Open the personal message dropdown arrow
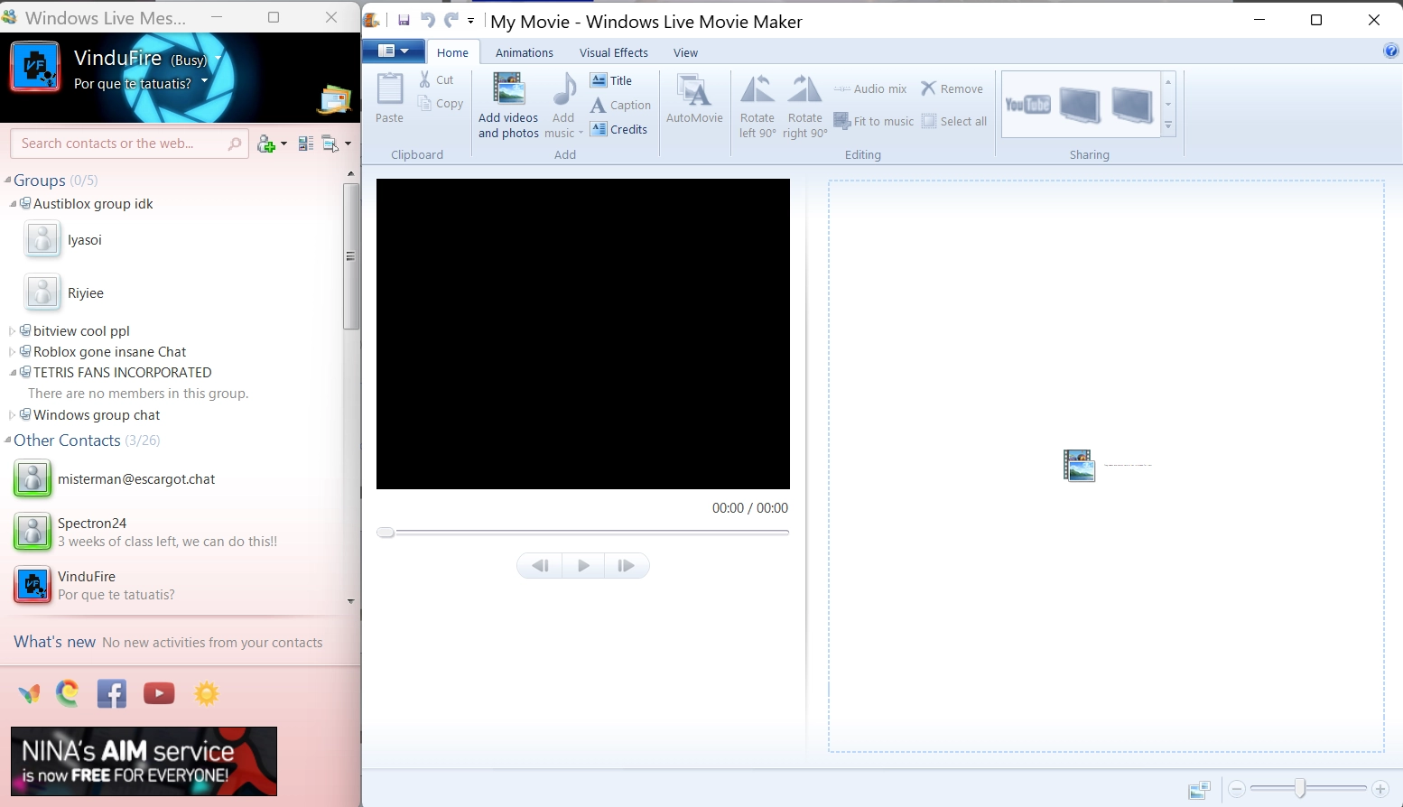The height and width of the screenshot is (807, 1403). tap(204, 81)
